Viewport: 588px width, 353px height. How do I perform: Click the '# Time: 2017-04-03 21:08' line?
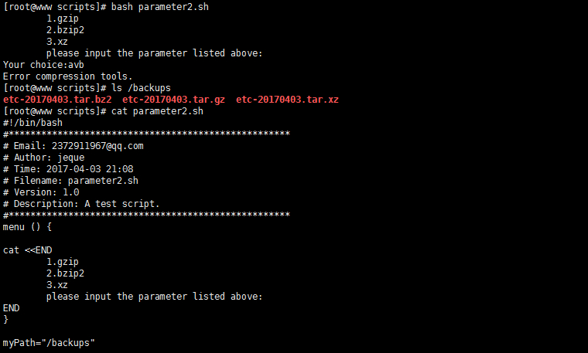pyautogui.click(x=68, y=169)
